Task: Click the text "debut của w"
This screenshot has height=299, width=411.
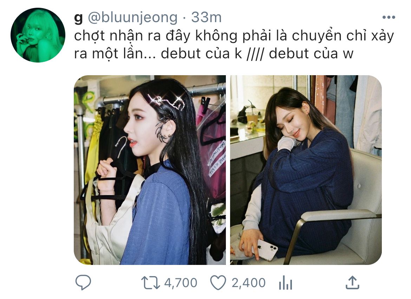Action: 311,53
